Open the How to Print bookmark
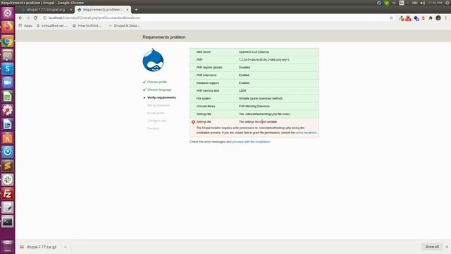 [x=87, y=25]
